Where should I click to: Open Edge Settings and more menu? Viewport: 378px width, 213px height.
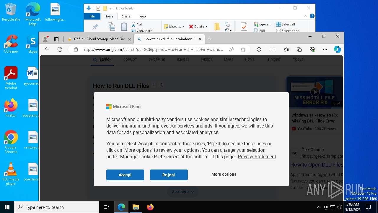(x=325, y=49)
